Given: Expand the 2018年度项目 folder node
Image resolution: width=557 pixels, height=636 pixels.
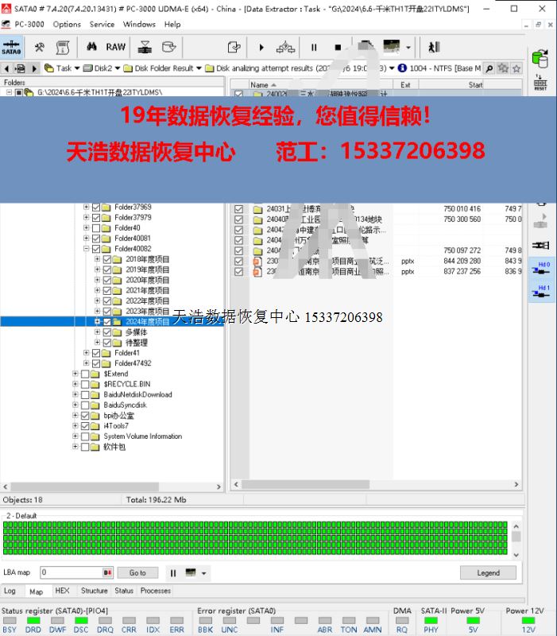Looking at the screenshot, I should [97, 259].
